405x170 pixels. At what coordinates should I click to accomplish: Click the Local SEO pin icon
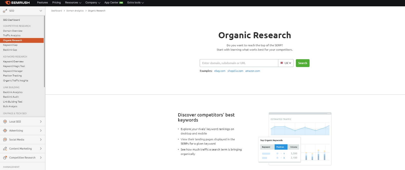[x=5, y=122]
